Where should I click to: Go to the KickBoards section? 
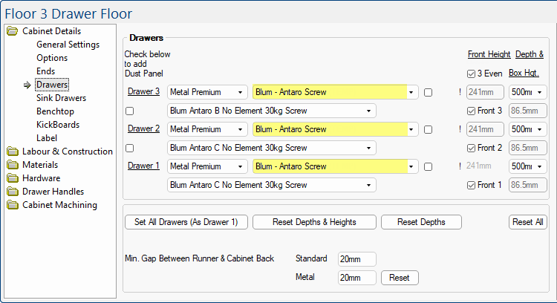coord(57,125)
